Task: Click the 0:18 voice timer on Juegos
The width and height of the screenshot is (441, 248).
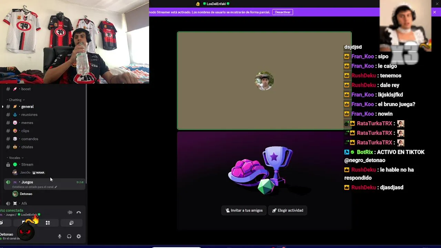Action: pyautogui.click(x=80, y=182)
